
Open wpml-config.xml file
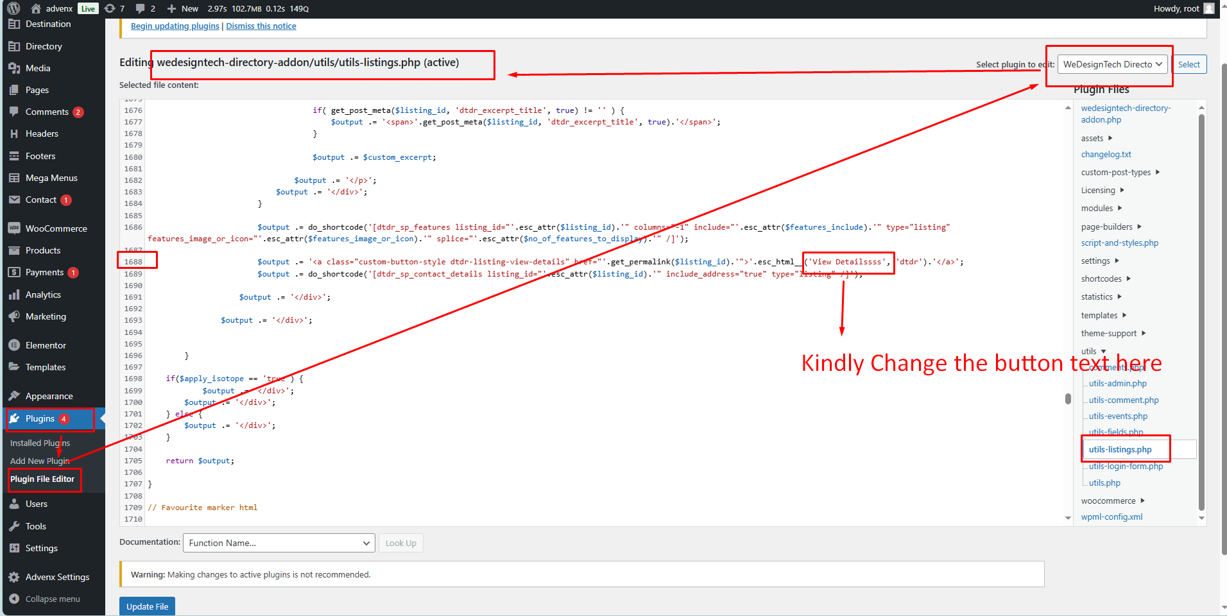pos(1111,517)
